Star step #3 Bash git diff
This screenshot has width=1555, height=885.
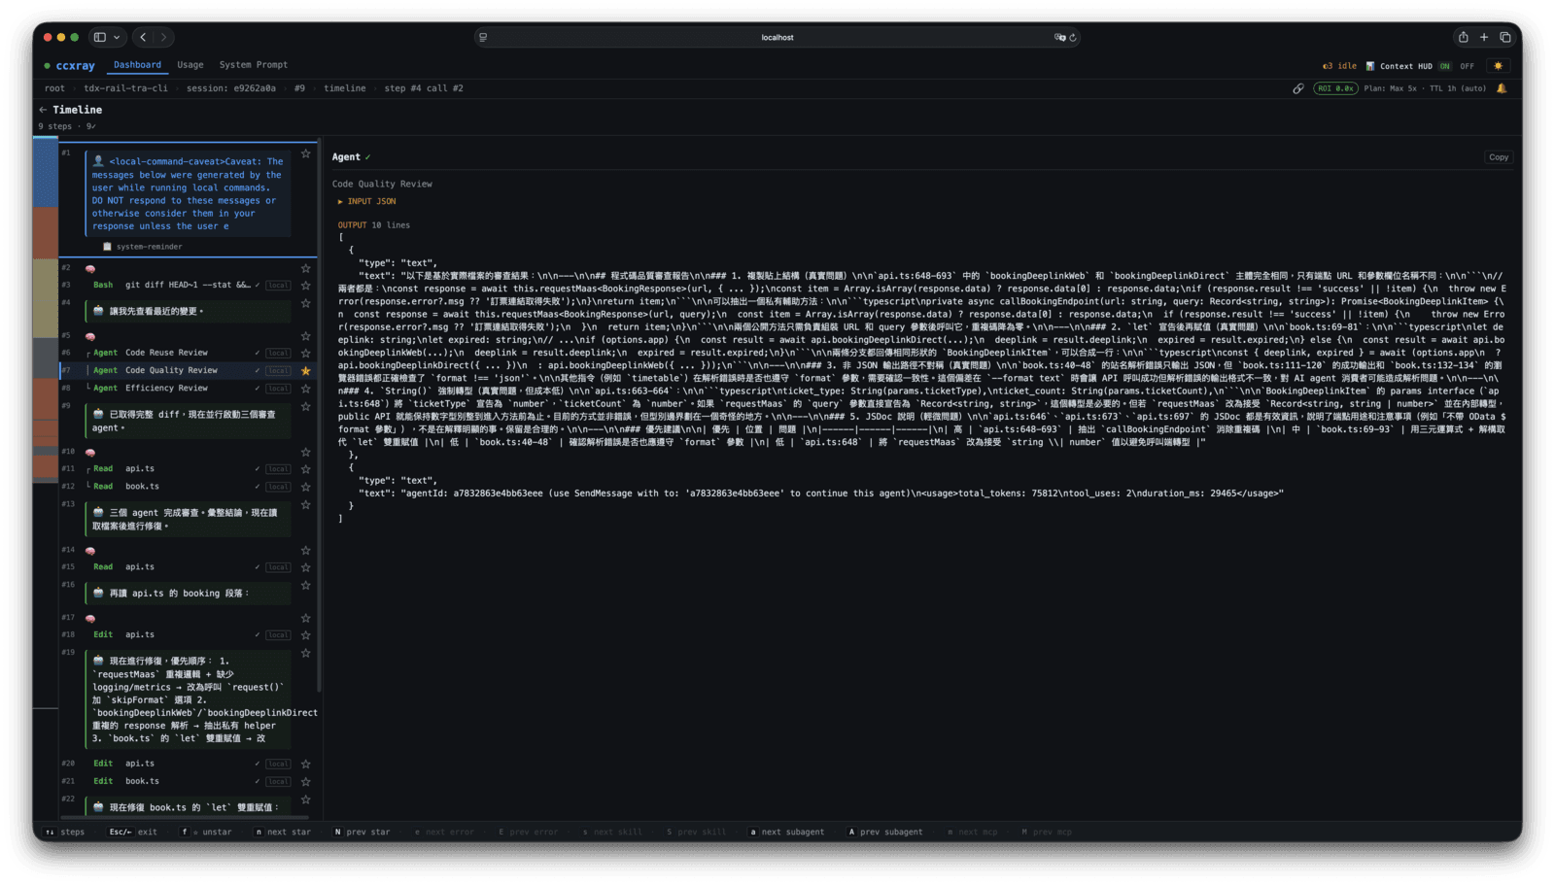305,286
